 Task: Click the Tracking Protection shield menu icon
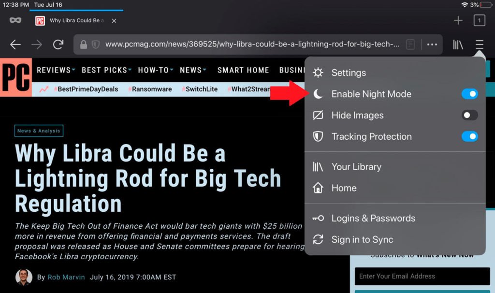[318, 136]
